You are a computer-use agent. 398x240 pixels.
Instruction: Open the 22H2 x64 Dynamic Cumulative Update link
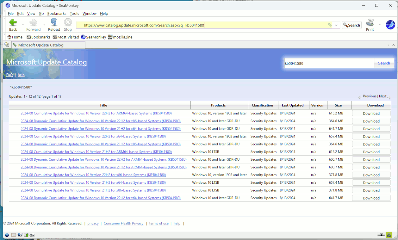pyautogui.click(x=100, y=198)
